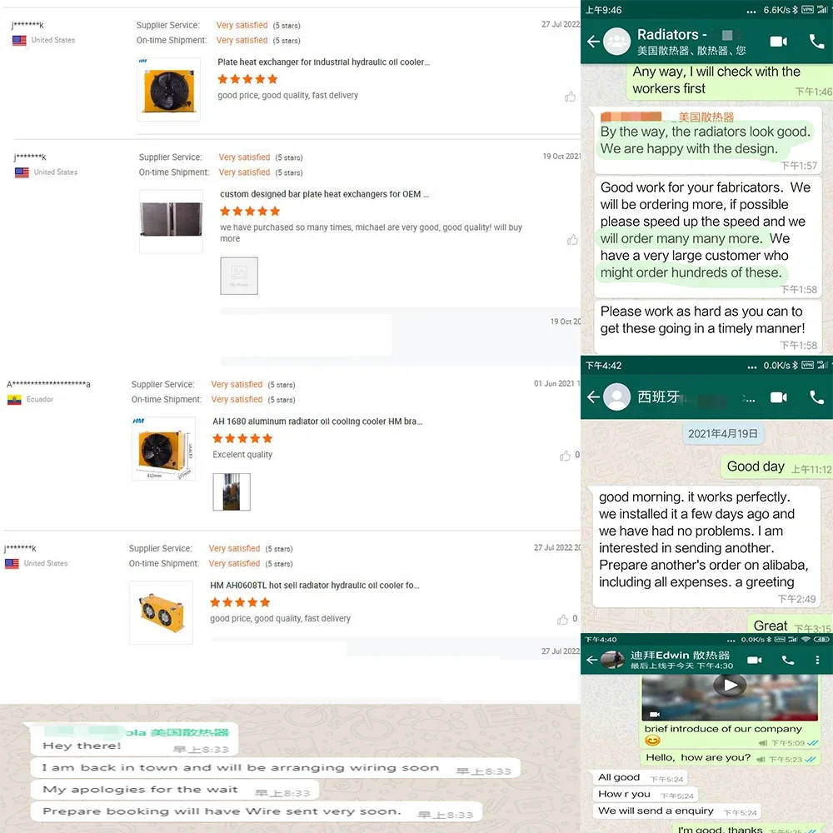Like the Excelent quality review

pos(565,456)
